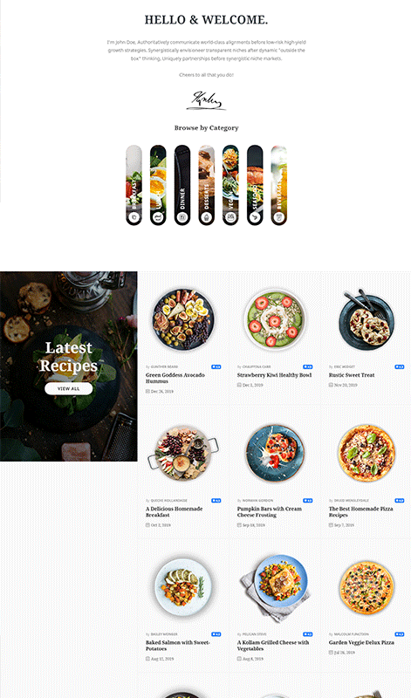Select the Seafood category icon
This screenshot has width=411, height=698.
pos(255,217)
